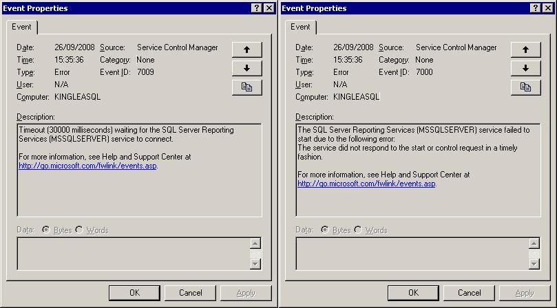Show previous event in Event ID 7009 dialog
This screenshot has width=557, height=308.
[247, 49]
